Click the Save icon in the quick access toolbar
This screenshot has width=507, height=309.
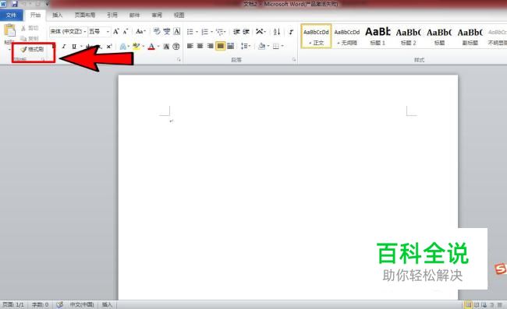[x=15, y=4]
